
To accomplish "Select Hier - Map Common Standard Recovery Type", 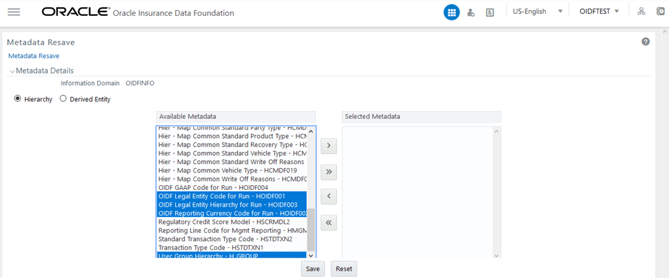I will click(232, 145).
